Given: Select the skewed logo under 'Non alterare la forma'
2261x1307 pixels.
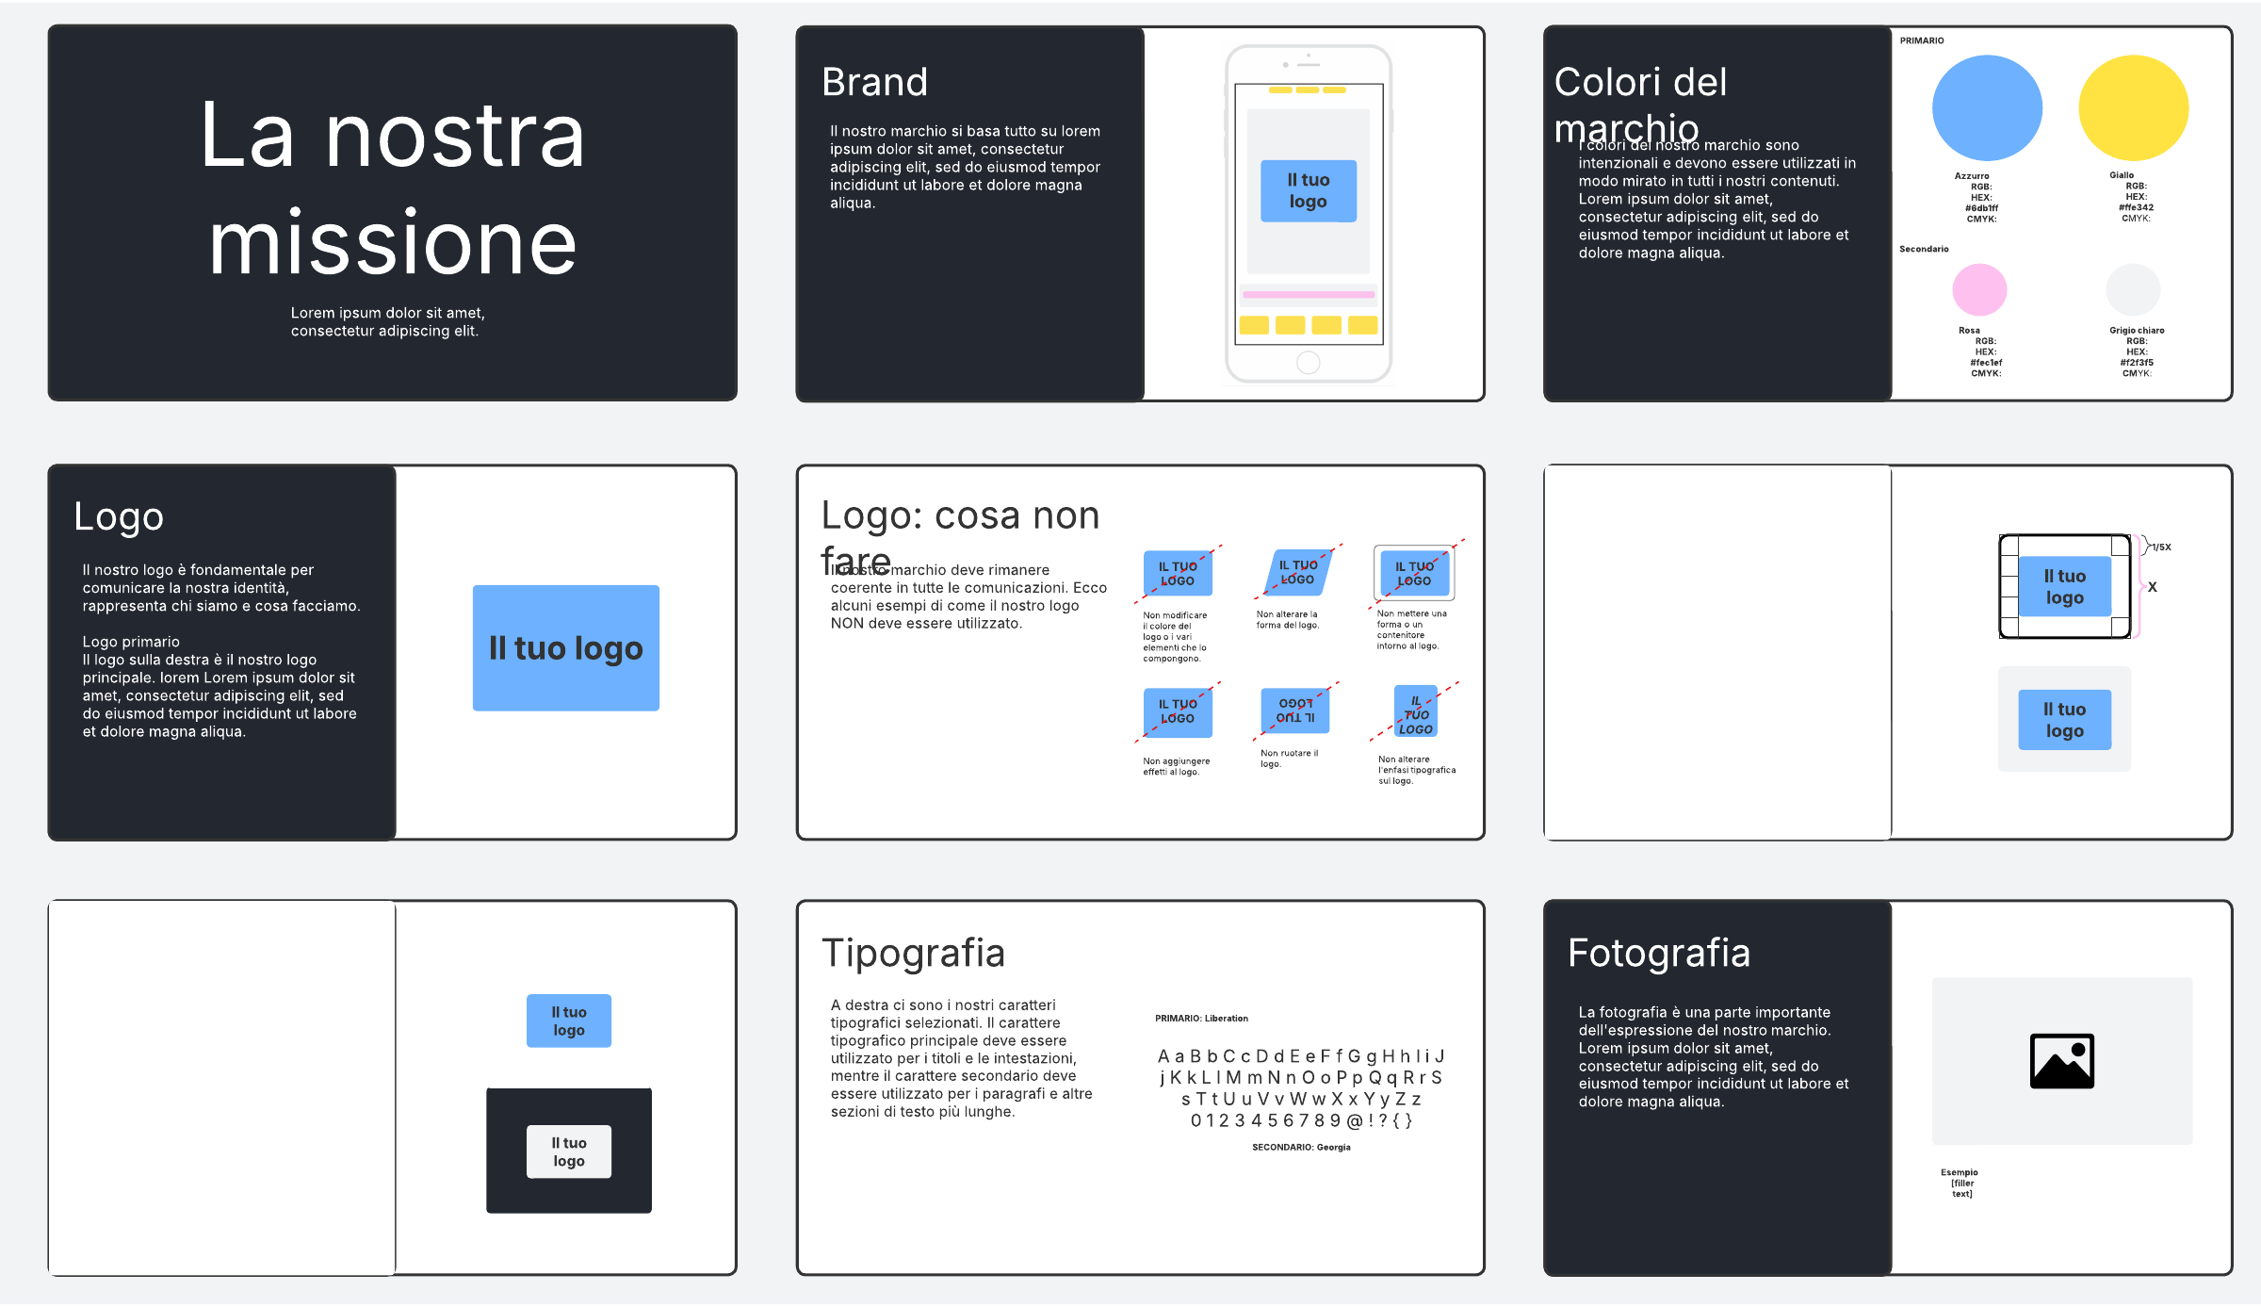Looking at the screenshot, I should [x=1297, y=572].
